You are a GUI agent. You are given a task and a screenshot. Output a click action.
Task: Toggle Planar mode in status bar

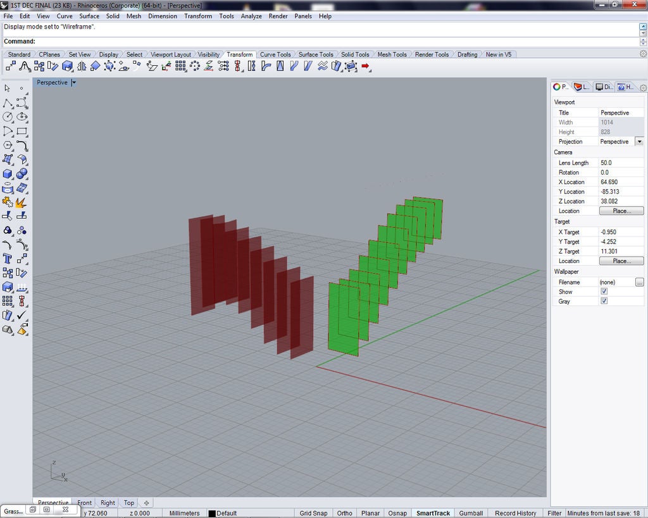pos(370,513)
